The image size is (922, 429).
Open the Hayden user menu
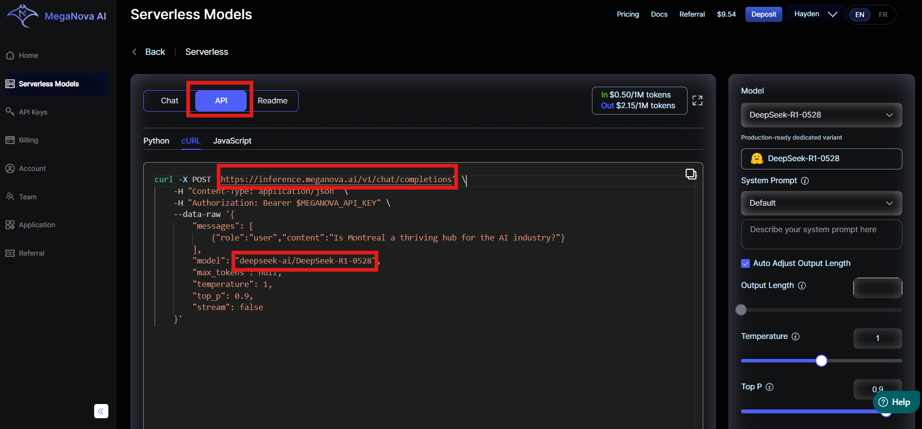[815, 14]
